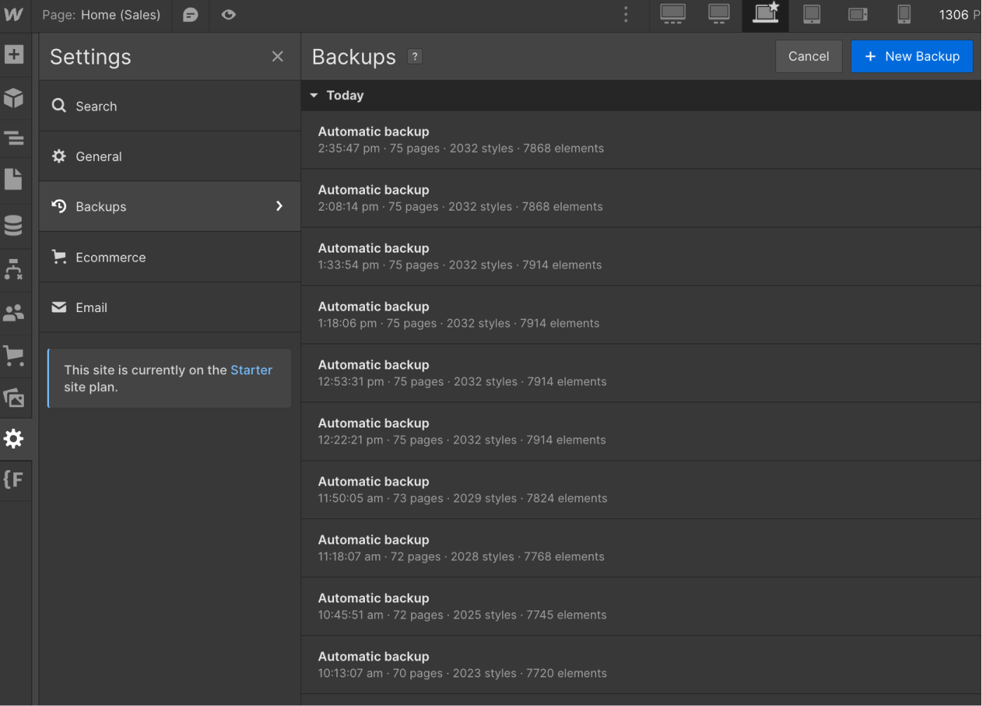Open the CMS Collections panel

15,225
